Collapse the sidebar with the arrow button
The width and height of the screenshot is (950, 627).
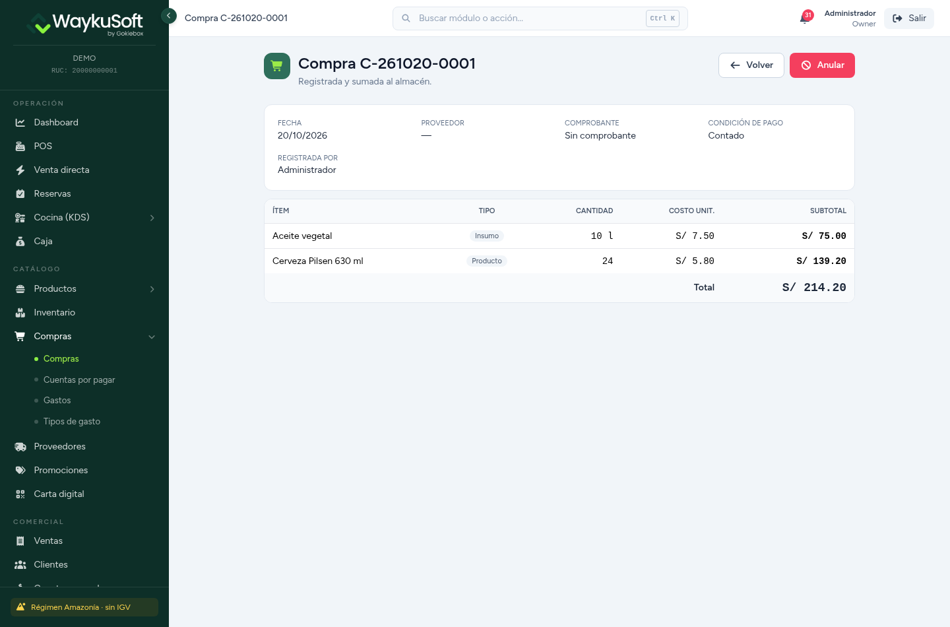[x=169, y=16]
